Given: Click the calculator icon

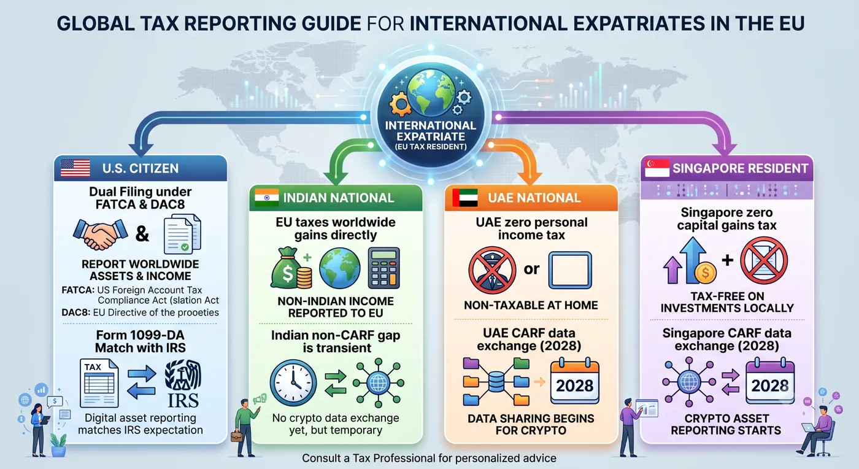Looking at the screenshot, I should click(383, 268).
